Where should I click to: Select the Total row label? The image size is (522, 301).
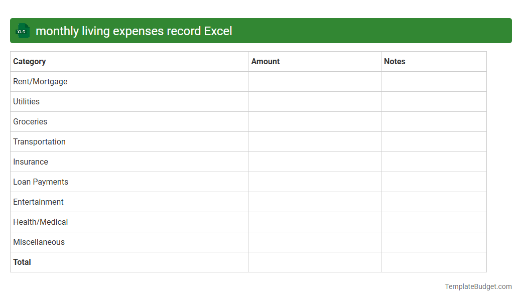tap(22, 262)
